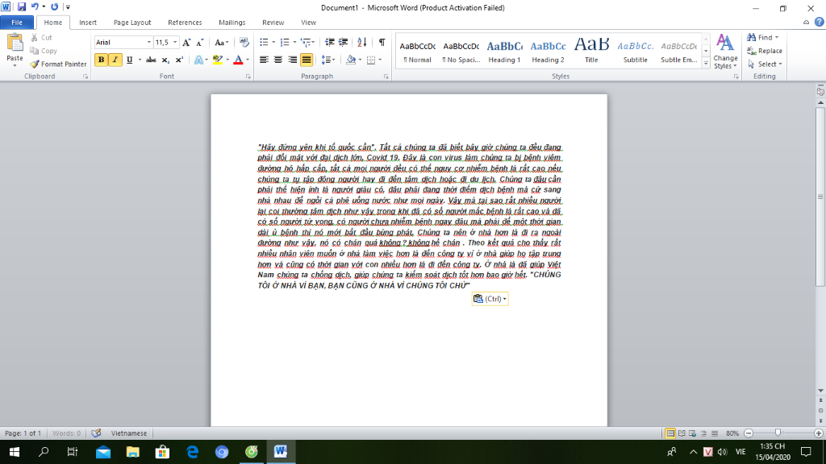This screenshot has height=464, width=826.
Task: Show or hide paragraph marks
Action: point(382,42)
